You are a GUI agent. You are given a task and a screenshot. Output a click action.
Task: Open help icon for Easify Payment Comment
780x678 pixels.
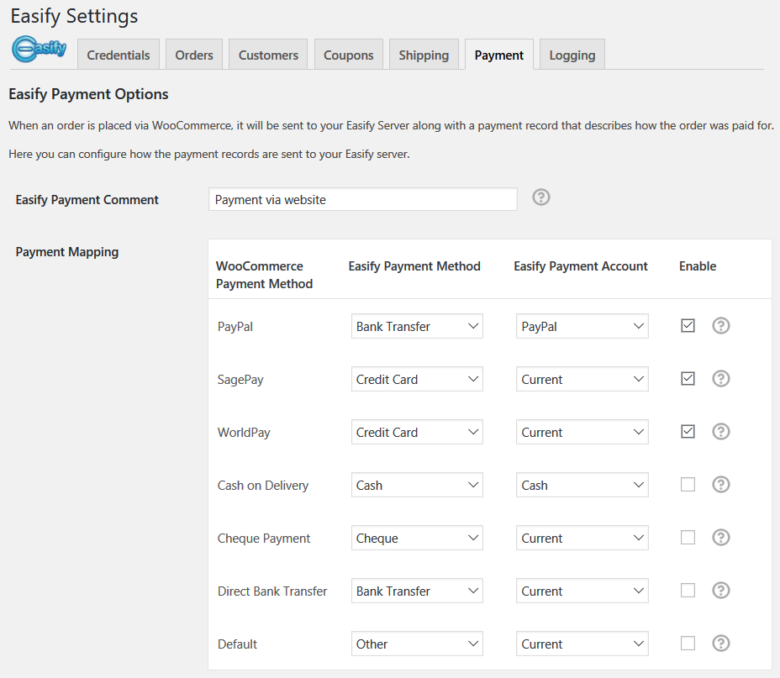[541, 197]
